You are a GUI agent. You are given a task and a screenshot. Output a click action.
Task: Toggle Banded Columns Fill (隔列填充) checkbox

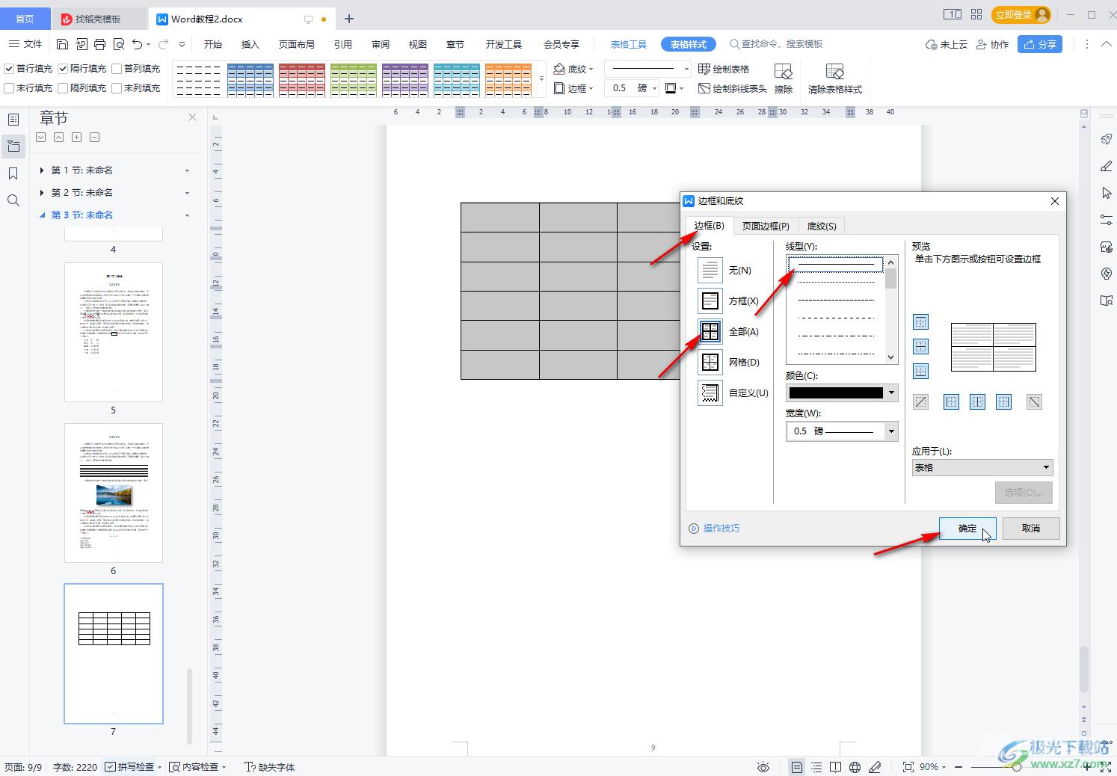pos(63,88)
